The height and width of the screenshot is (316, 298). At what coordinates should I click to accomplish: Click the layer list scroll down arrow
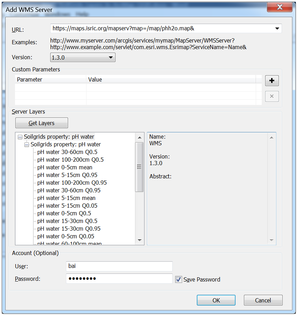[x=139, y=240]
